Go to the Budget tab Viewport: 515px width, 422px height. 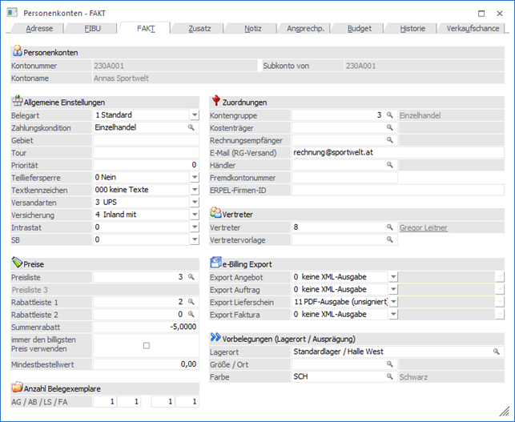pyautogui.click(x=359, y=28)
